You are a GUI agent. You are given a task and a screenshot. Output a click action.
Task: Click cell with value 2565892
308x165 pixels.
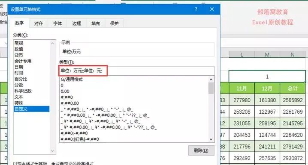(293, 100)
